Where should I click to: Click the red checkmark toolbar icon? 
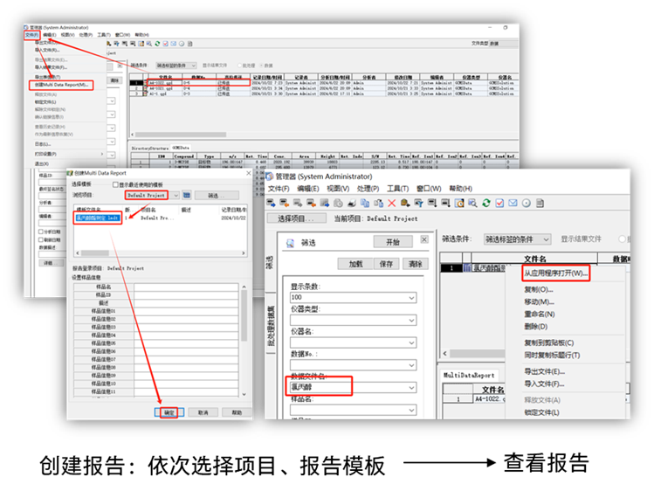(x=499, y=203)
